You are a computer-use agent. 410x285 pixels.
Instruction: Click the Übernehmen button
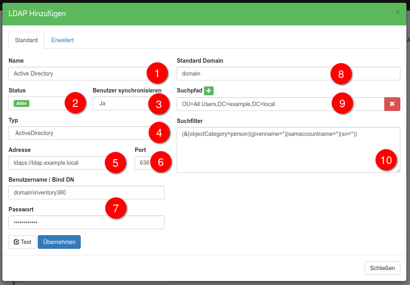point(59,242)
